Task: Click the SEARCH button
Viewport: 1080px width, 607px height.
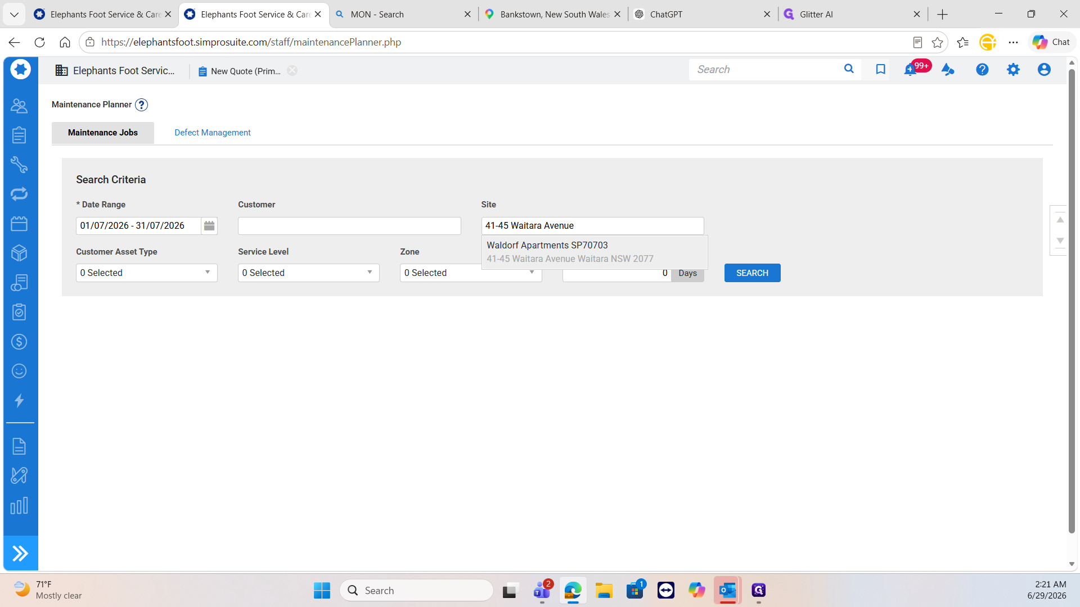Action: [752, 273]
